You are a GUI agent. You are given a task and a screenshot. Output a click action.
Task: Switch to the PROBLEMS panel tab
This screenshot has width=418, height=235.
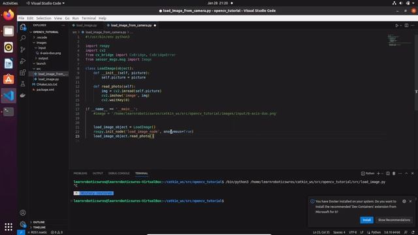(80, 174)
